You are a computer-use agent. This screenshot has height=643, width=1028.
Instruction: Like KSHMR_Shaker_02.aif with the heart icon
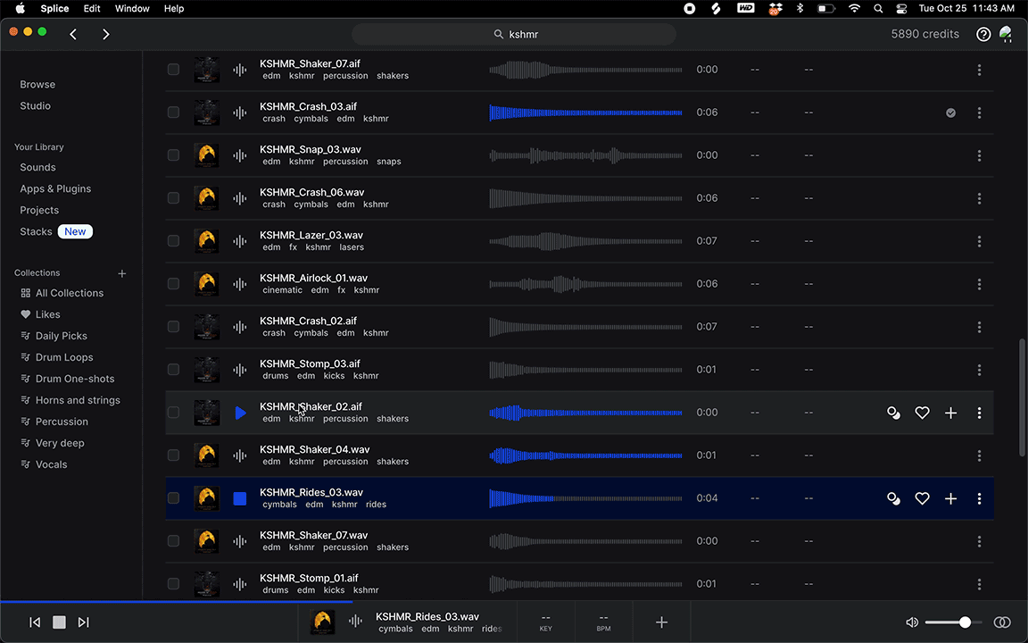pos(923,413)
